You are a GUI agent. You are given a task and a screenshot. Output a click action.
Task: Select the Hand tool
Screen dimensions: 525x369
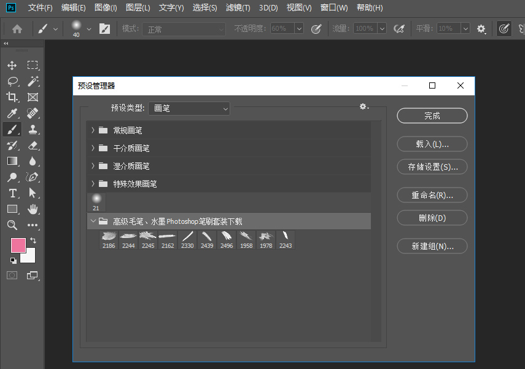(33, 209)
